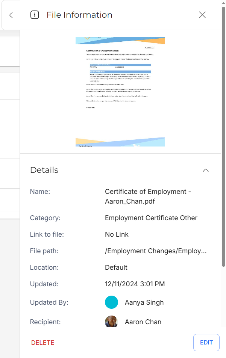Click the Default location value
The image size is (226, 358).
116,267
